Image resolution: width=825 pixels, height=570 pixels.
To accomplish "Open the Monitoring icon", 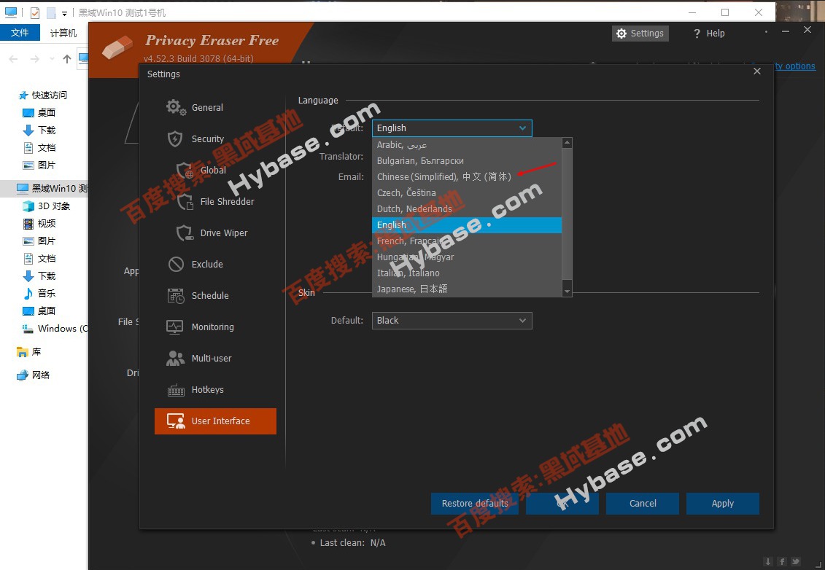I will [174, 327].
